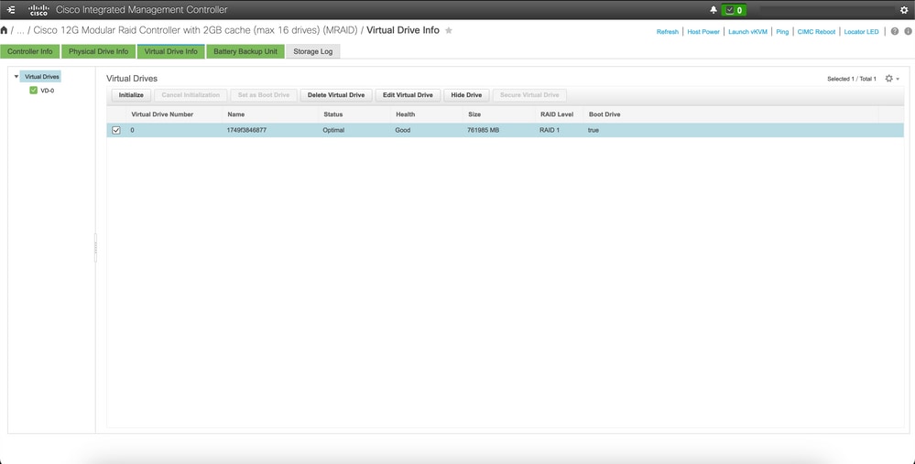Image resolution: width=915 pixels, height=464 pixels.
Task: Open table settings gear in Virtual Drives
Action: click(x=888, y=78)
